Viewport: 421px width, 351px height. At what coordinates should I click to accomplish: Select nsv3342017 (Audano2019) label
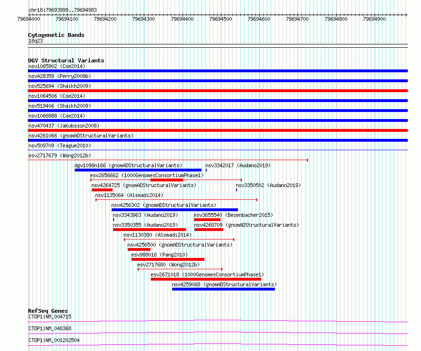(x=238, y=165)
